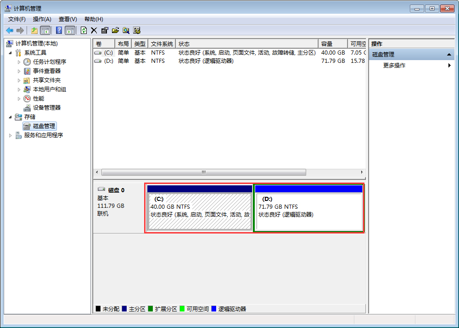Click the find (magnifier) toolbar icon

tap(125, 30)
